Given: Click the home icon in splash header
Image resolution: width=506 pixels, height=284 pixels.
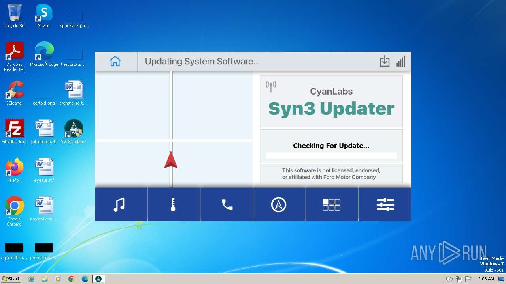Looking at the screenshot, I should pyautogui.click(x=115, y=61).
